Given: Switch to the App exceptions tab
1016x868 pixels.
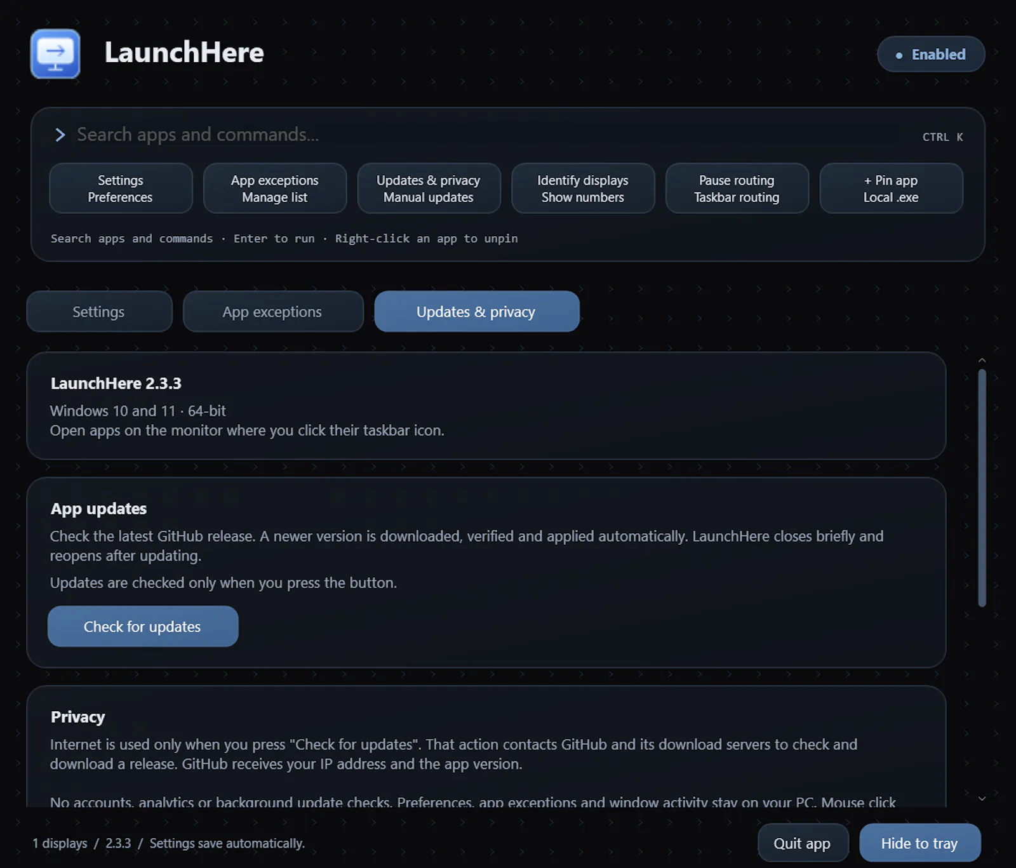Looking at the screenshot, I should pyautogui.click(x=273, y=311).
